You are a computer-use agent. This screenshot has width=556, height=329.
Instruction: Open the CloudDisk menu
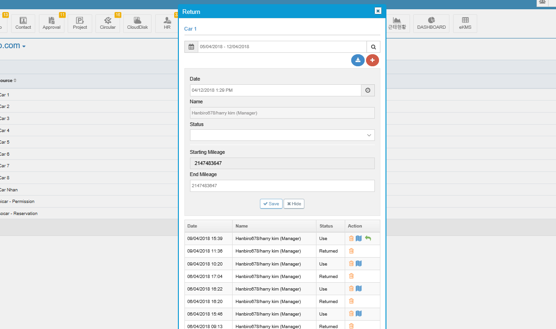click(137, 23)
